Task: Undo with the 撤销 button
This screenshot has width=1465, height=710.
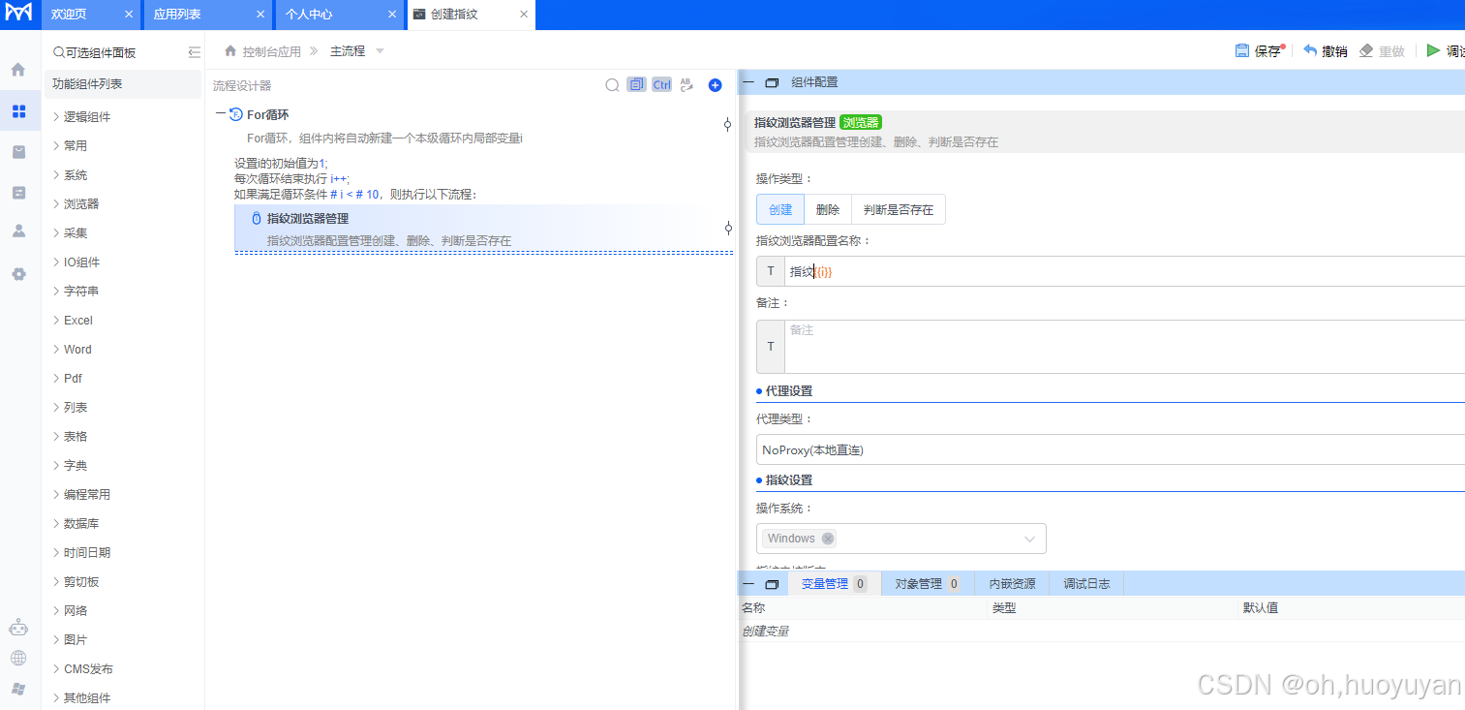Action: point(1326,51)
